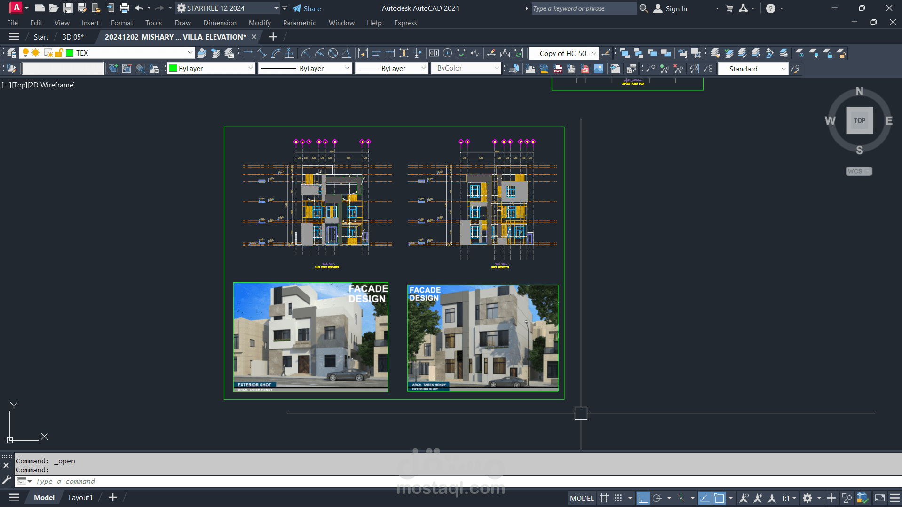Switch to the Layout1 tab
The image size is (902, 508).
click(80, 498)
